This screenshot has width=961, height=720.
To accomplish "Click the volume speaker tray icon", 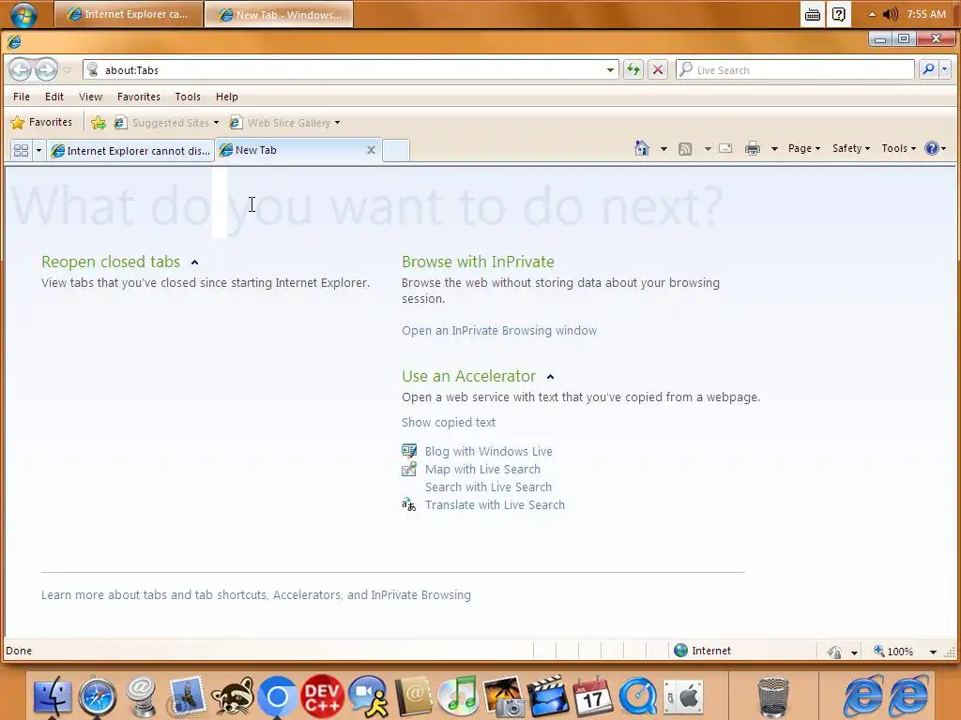I will (890, 14).
